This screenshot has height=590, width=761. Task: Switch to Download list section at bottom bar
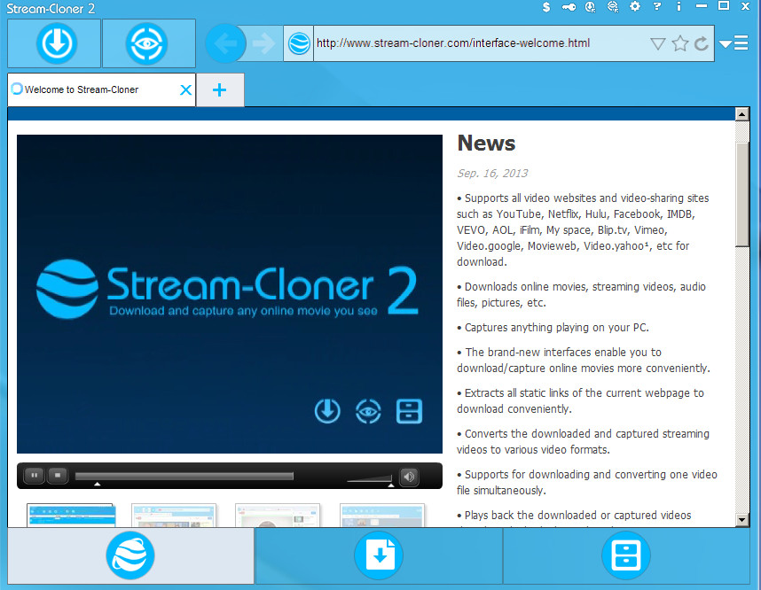379,555
